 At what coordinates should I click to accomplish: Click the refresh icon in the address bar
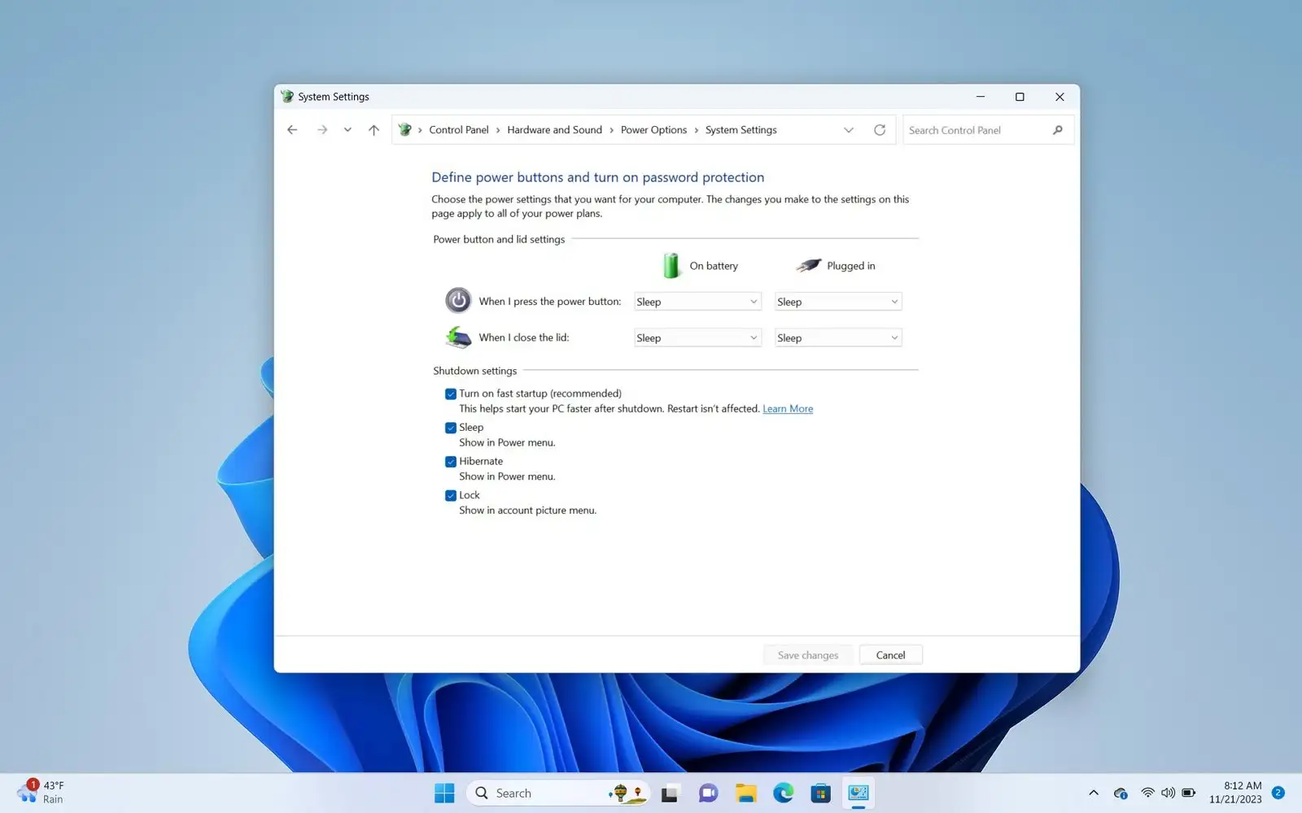(879, 129)
